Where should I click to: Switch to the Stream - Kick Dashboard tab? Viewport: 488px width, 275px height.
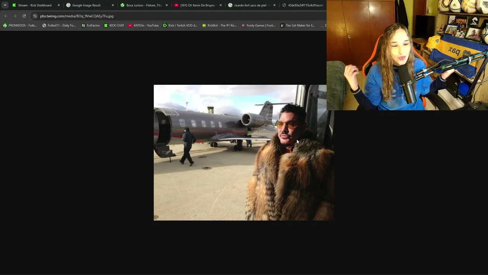(36, 5)
